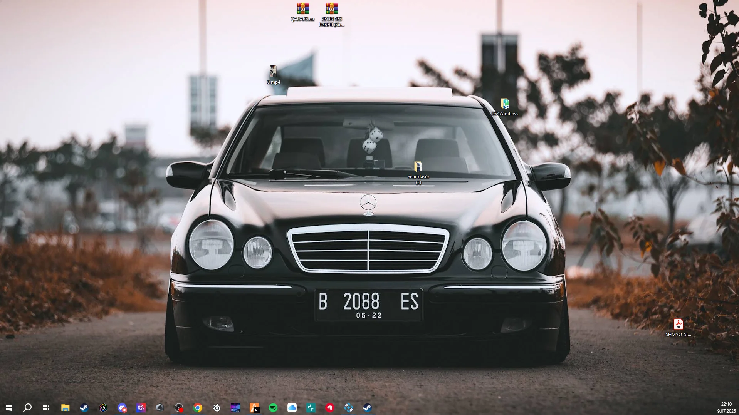739x415 pixels.
Task: Click the date 9.07.2025 to open calendar
Action: click(726, 410)
